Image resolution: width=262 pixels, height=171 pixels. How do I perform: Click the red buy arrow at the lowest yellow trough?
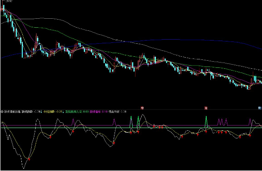pyautogui.click(x=29, y=159)
